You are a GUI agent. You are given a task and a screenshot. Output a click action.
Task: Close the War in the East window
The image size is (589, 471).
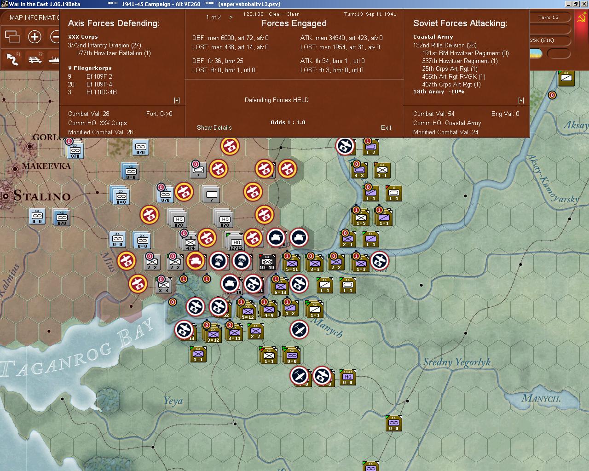pyautogui.click(x=584, y=4)
